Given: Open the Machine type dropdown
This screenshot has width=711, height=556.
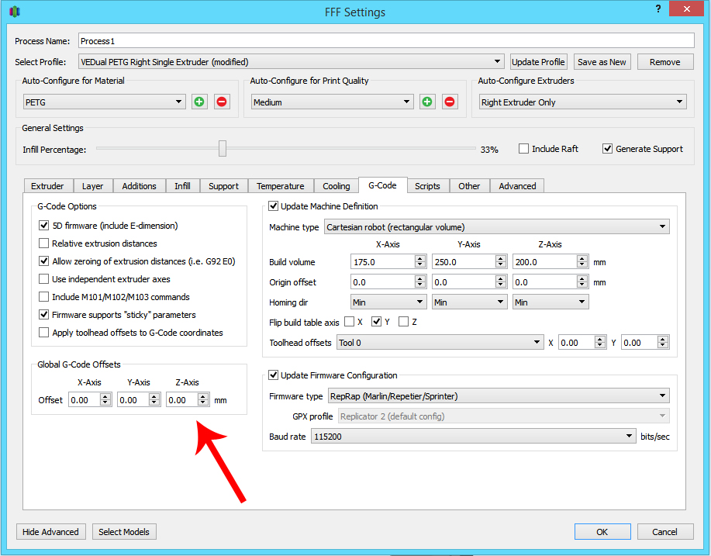Looking at the screenshot, I should (x=496, y=227).
